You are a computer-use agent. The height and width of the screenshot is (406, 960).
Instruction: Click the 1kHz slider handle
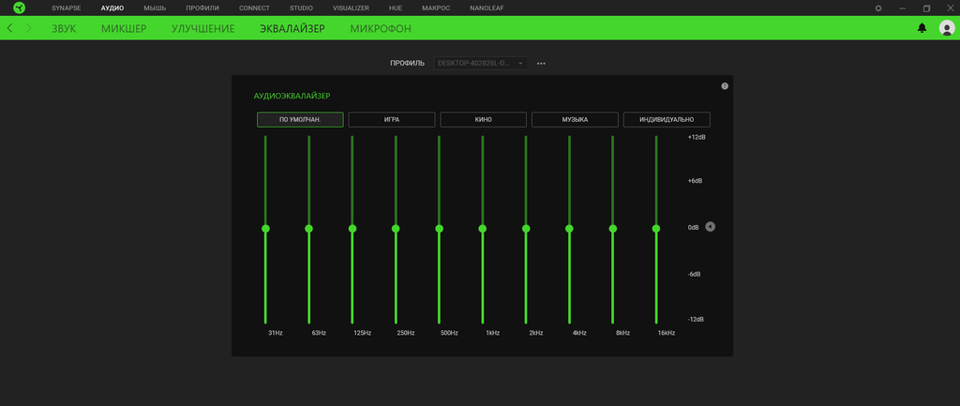483,229
